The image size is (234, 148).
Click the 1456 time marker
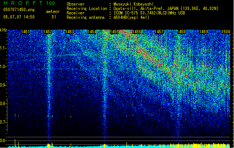137,32
